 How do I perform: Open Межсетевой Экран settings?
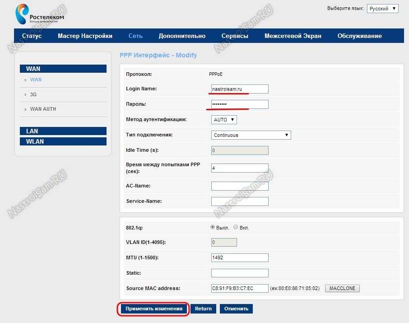[293, 36]
